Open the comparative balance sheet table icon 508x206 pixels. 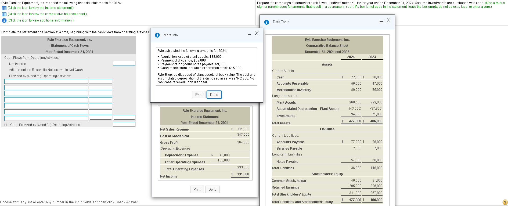tap(4, 14)
